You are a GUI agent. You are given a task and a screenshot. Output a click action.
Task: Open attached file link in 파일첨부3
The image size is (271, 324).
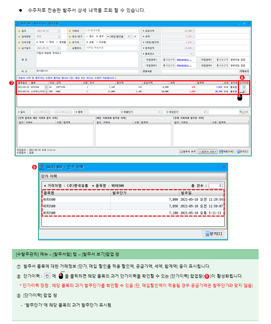point(184,66)
